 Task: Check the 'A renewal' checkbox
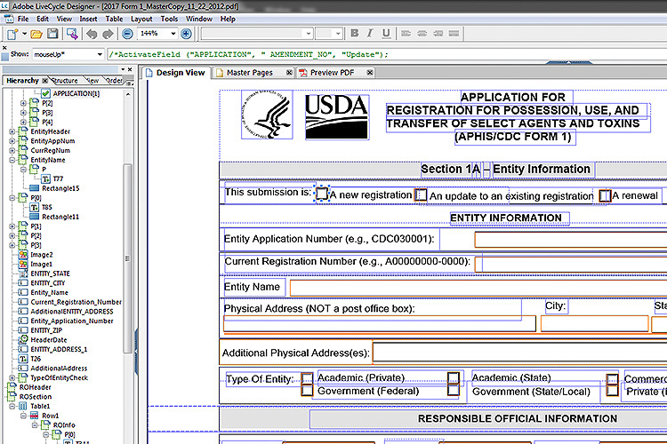(x=605, y=195)
